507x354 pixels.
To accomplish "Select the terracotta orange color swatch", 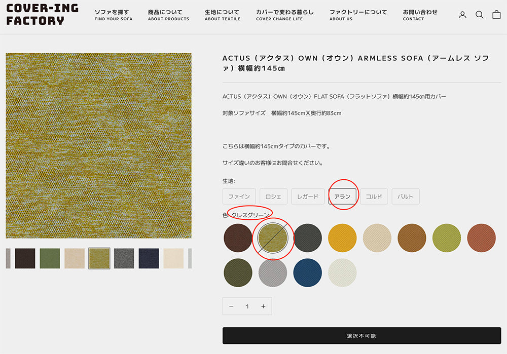I will pyautogui.click(x=481, y=238).
